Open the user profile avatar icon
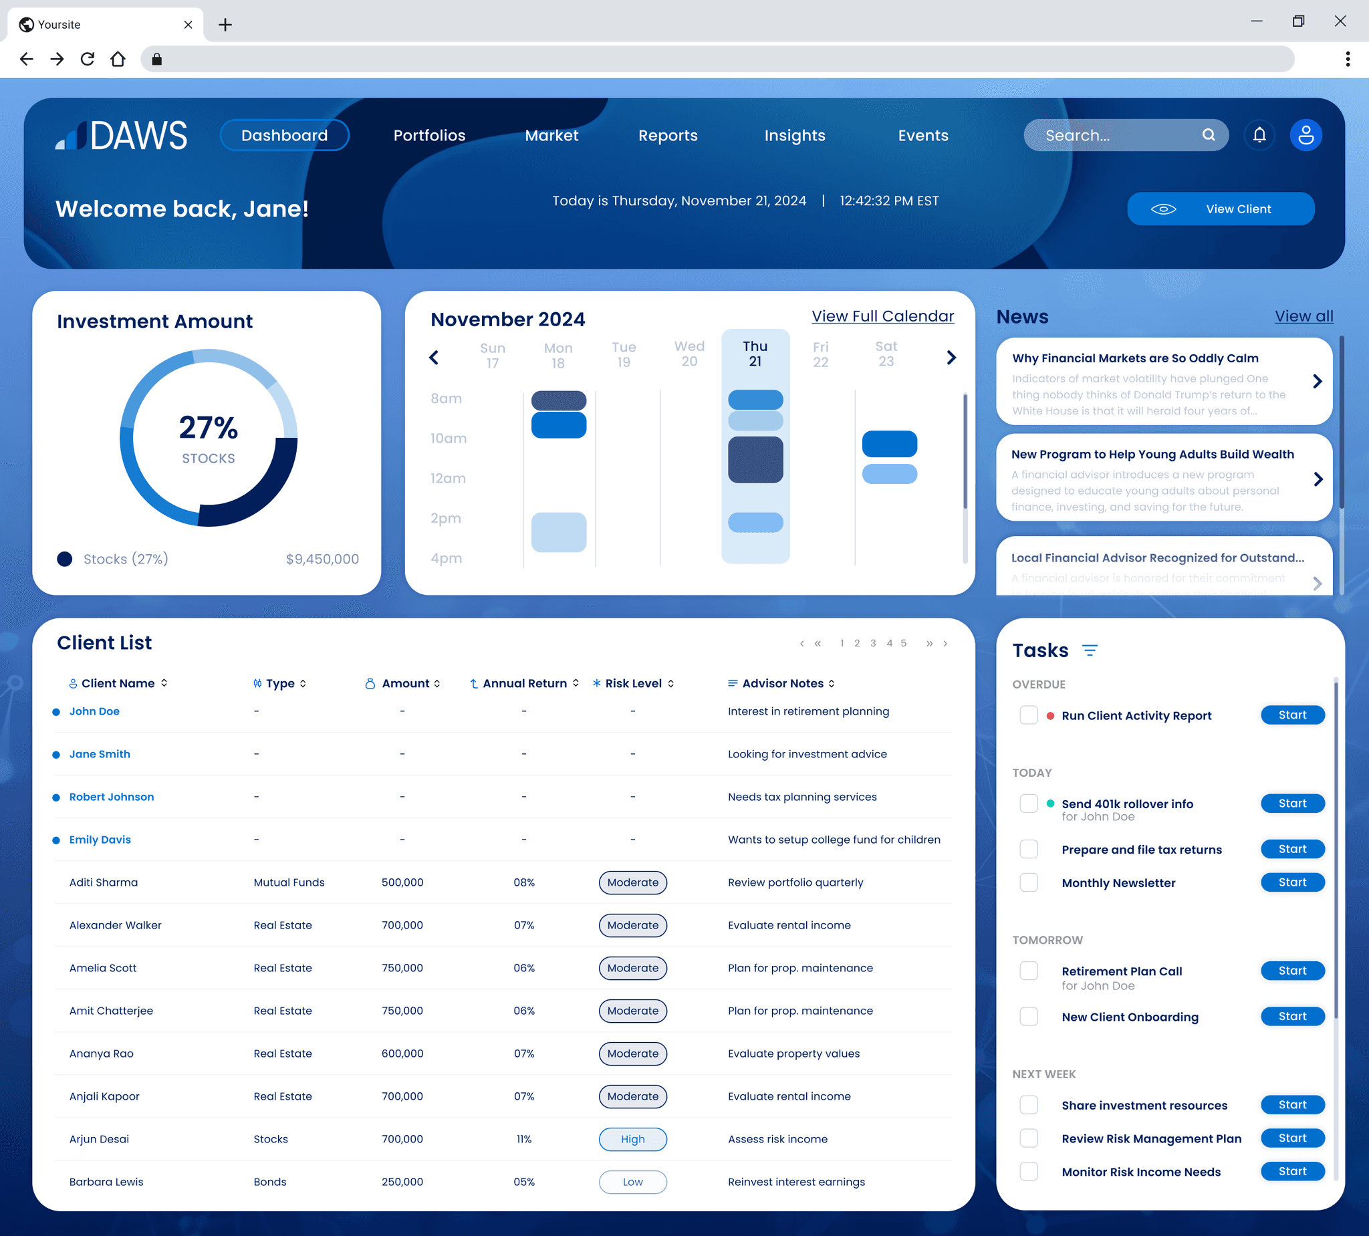 click(1305, 135)
